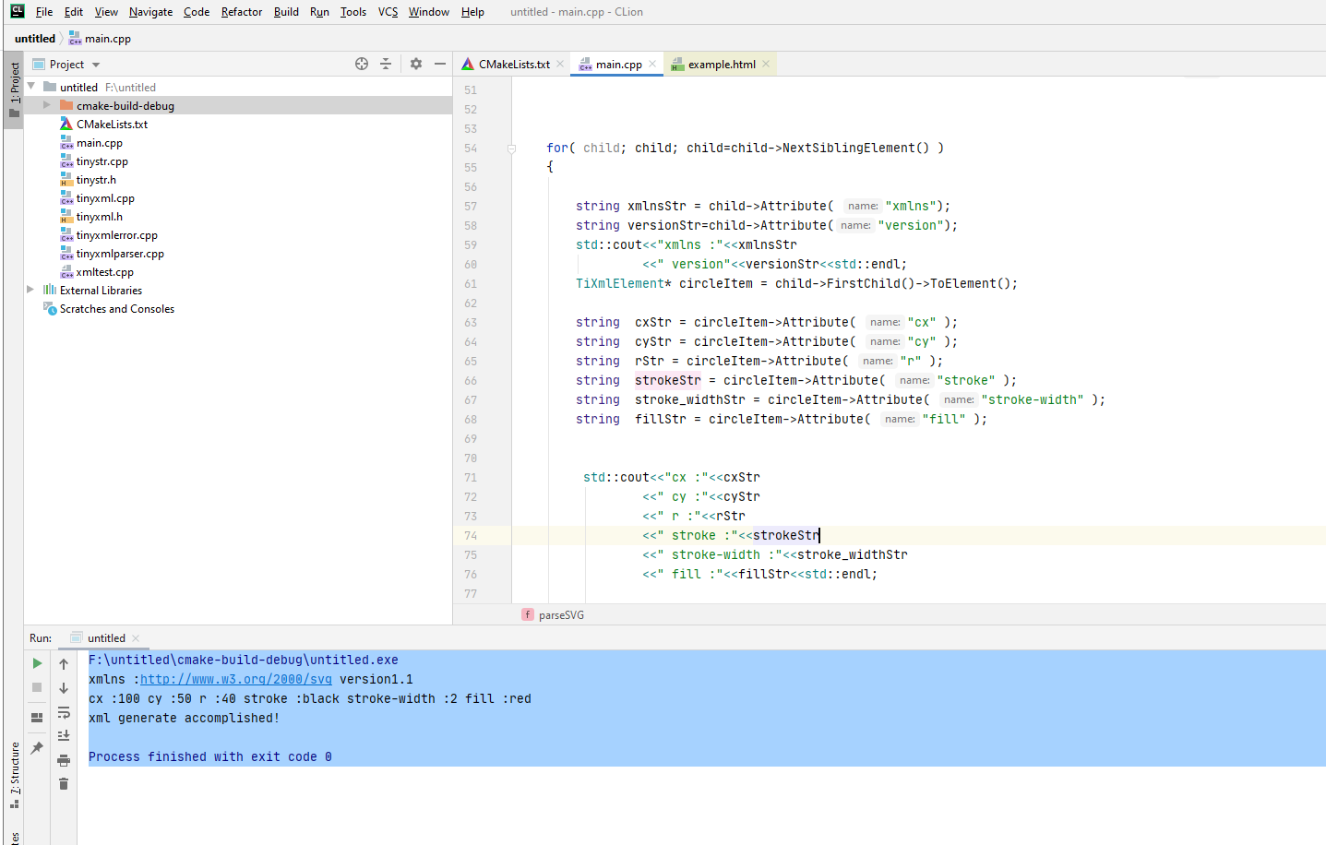
Task: Jump to next stack trace with down arrow
Action: coord(63,687)
